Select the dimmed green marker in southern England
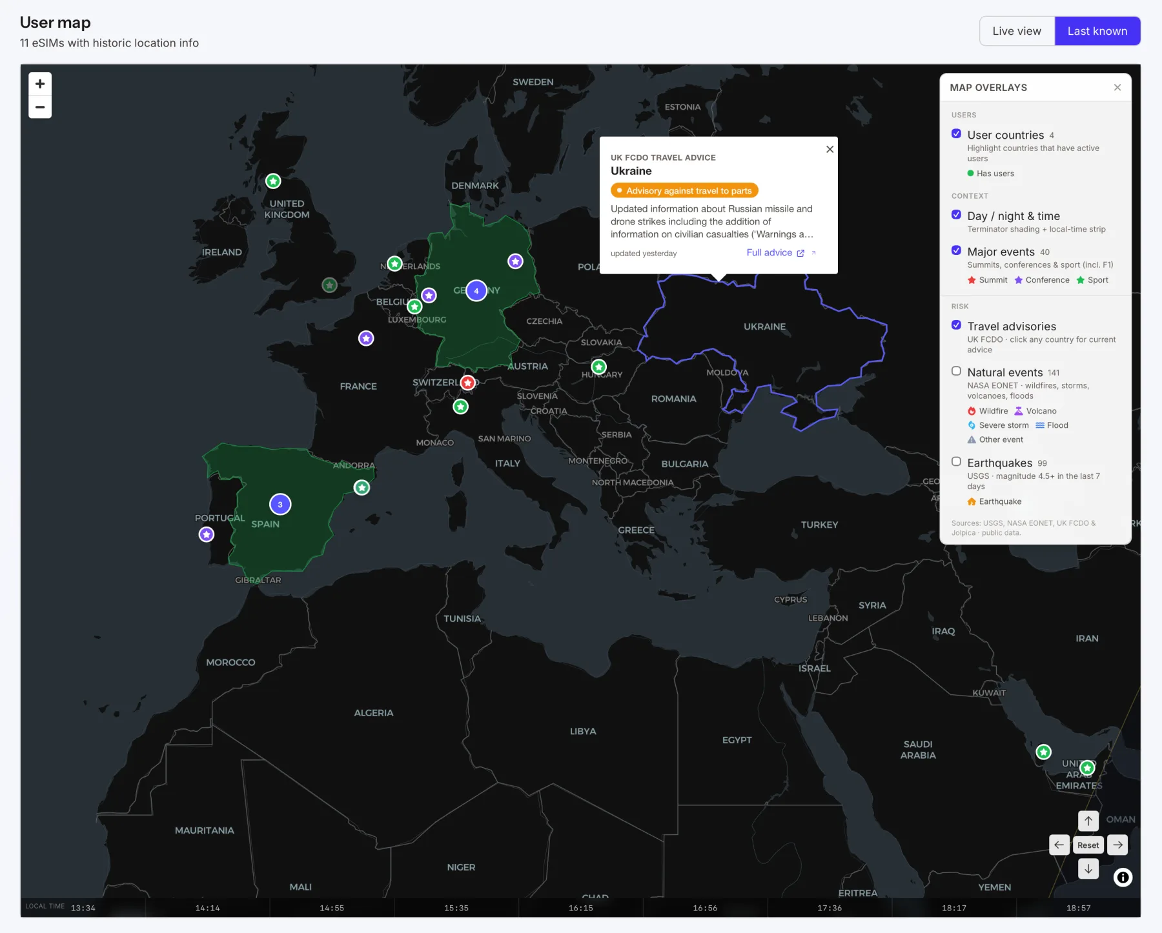 click(329, 285)
